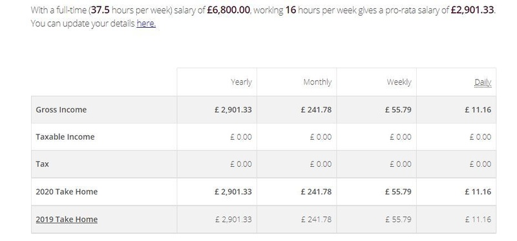Click the weekly Gross Income value £55.79
Image resolution: width=517 pixels, height=241 pixels.
pyautogui.click(x=398, y=110)
